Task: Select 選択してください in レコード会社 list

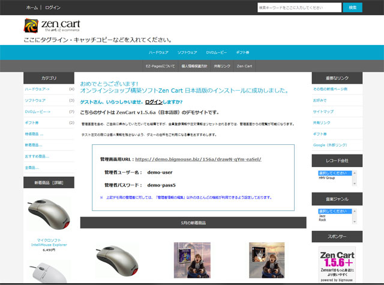Action: click(x=335, y=173)
